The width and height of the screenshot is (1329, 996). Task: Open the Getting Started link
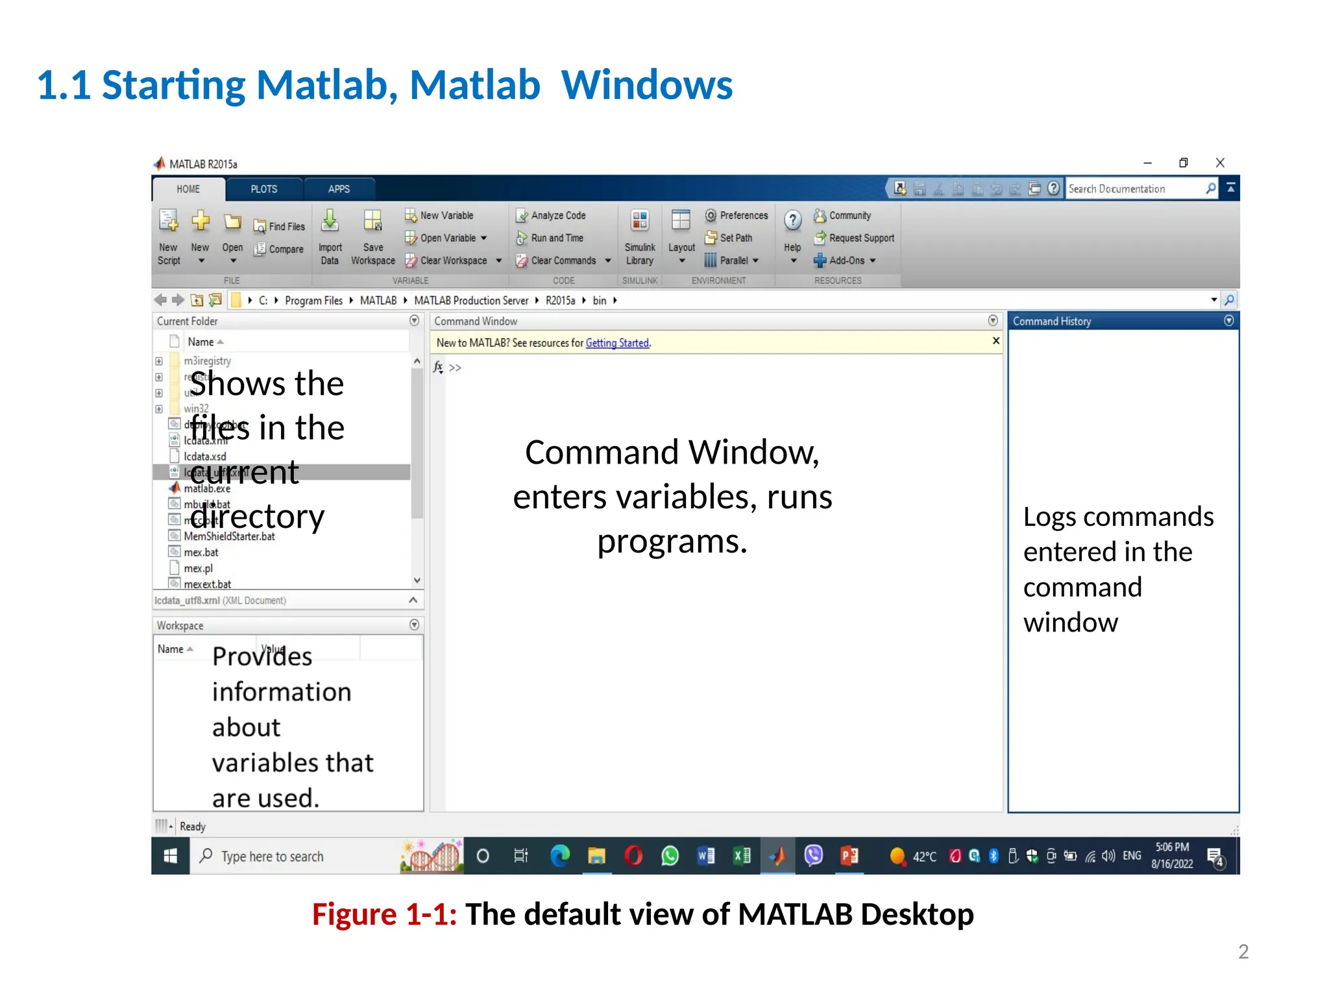coord(616,343)
